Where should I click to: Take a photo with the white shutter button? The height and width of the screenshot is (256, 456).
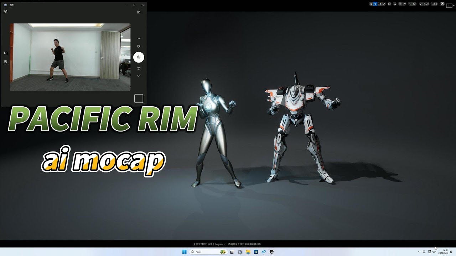tap(139, 57)
